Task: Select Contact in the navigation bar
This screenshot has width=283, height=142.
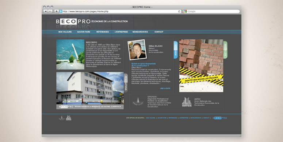Action: click(x=159, y=32)
